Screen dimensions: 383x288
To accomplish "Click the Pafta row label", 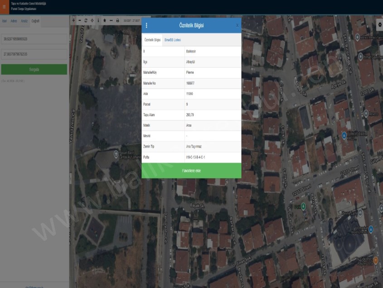I will tap(146, 157).
